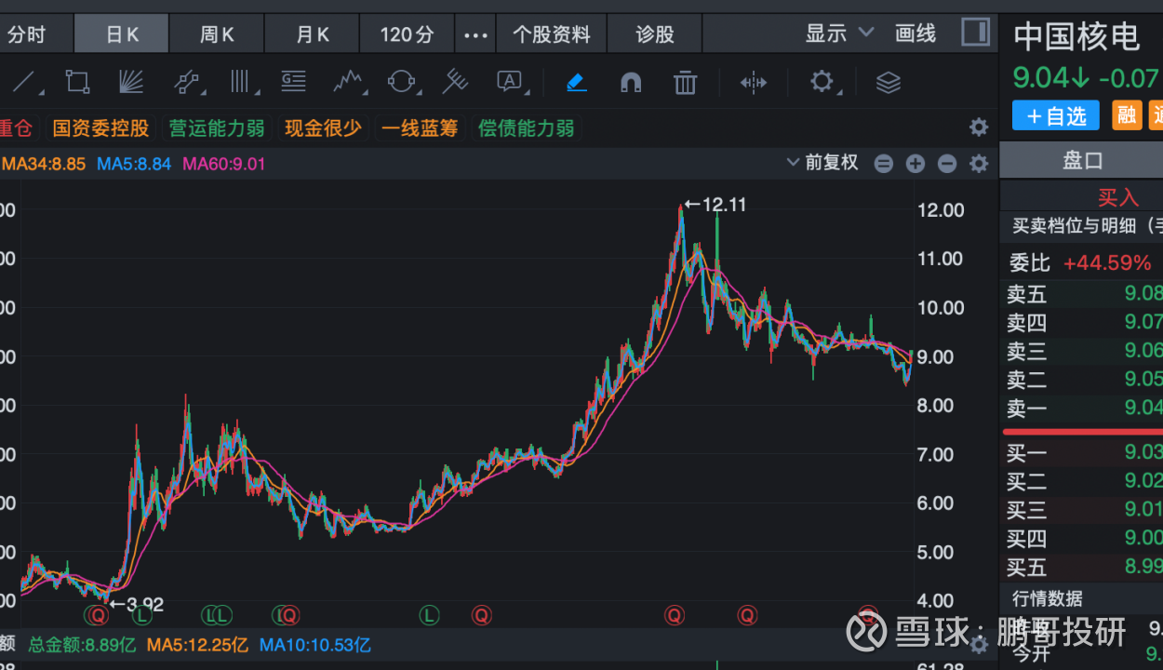This screenshot has width=1163, height=670.
Task: Click the 国资委控股 tag
Action: pos(100,127)
